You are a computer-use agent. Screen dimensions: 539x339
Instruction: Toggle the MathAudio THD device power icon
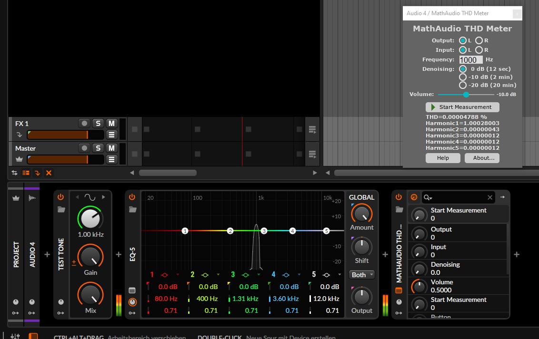pyautogui.click(x=399, y=197)
